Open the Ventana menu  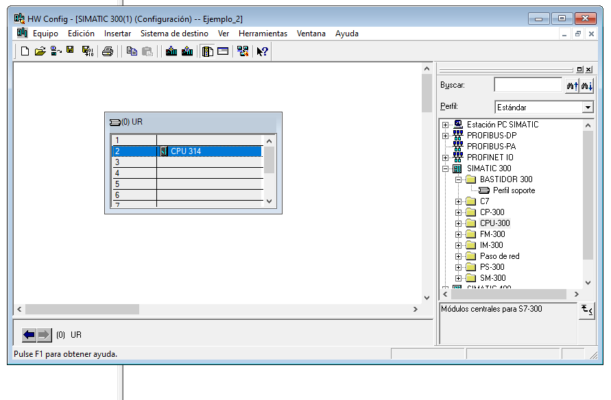[x=311, y=34]
